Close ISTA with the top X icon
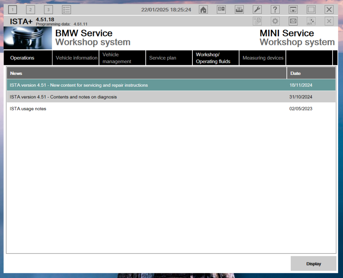 pos(329,10)
